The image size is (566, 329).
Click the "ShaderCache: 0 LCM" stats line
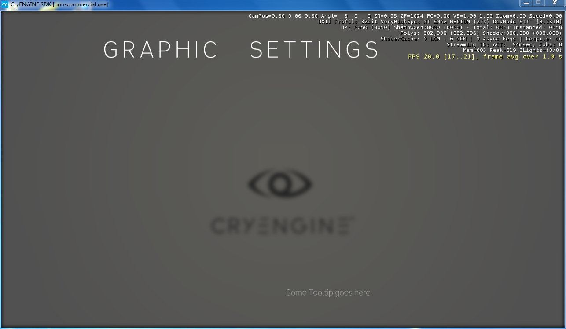(471, 39)
